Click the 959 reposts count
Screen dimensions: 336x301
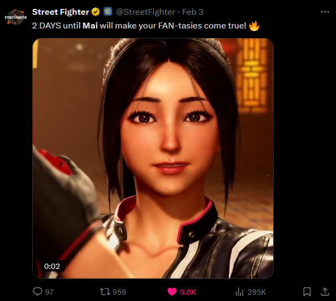click(119, 292)
